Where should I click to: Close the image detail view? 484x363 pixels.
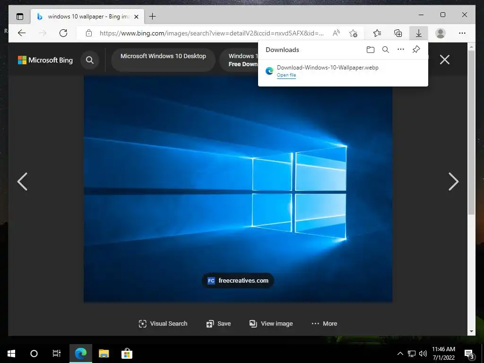[444, 60]
